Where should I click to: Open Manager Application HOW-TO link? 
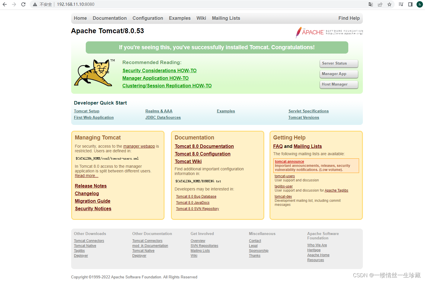click(x=155, y=78)
